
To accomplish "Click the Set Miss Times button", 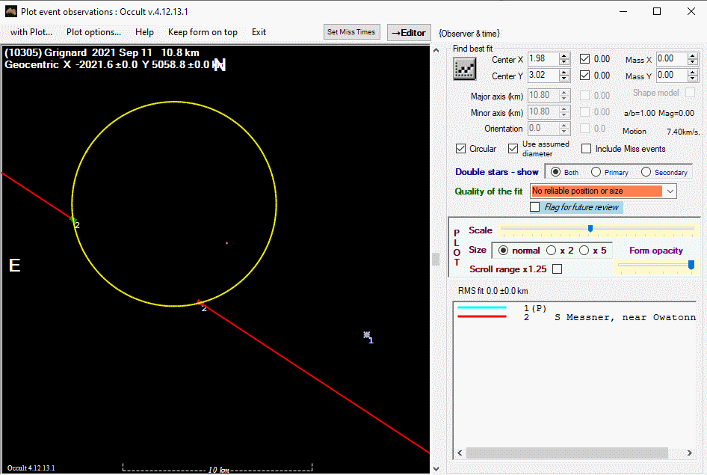I will [353, 32].
